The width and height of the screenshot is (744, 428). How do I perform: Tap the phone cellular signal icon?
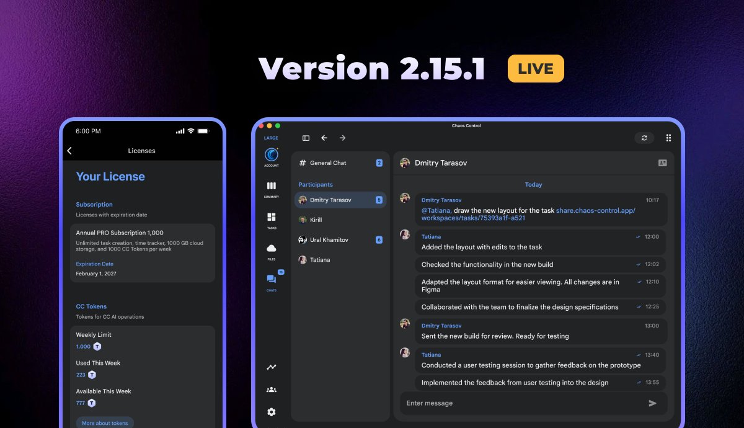[180, 131]
